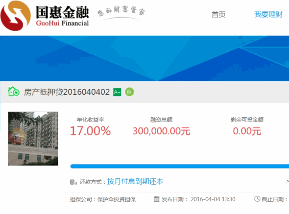Click the blue funding progress bar

pos(179,166)
